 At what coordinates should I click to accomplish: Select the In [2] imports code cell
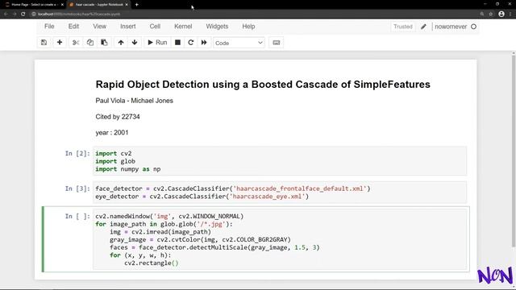[280, 161]
